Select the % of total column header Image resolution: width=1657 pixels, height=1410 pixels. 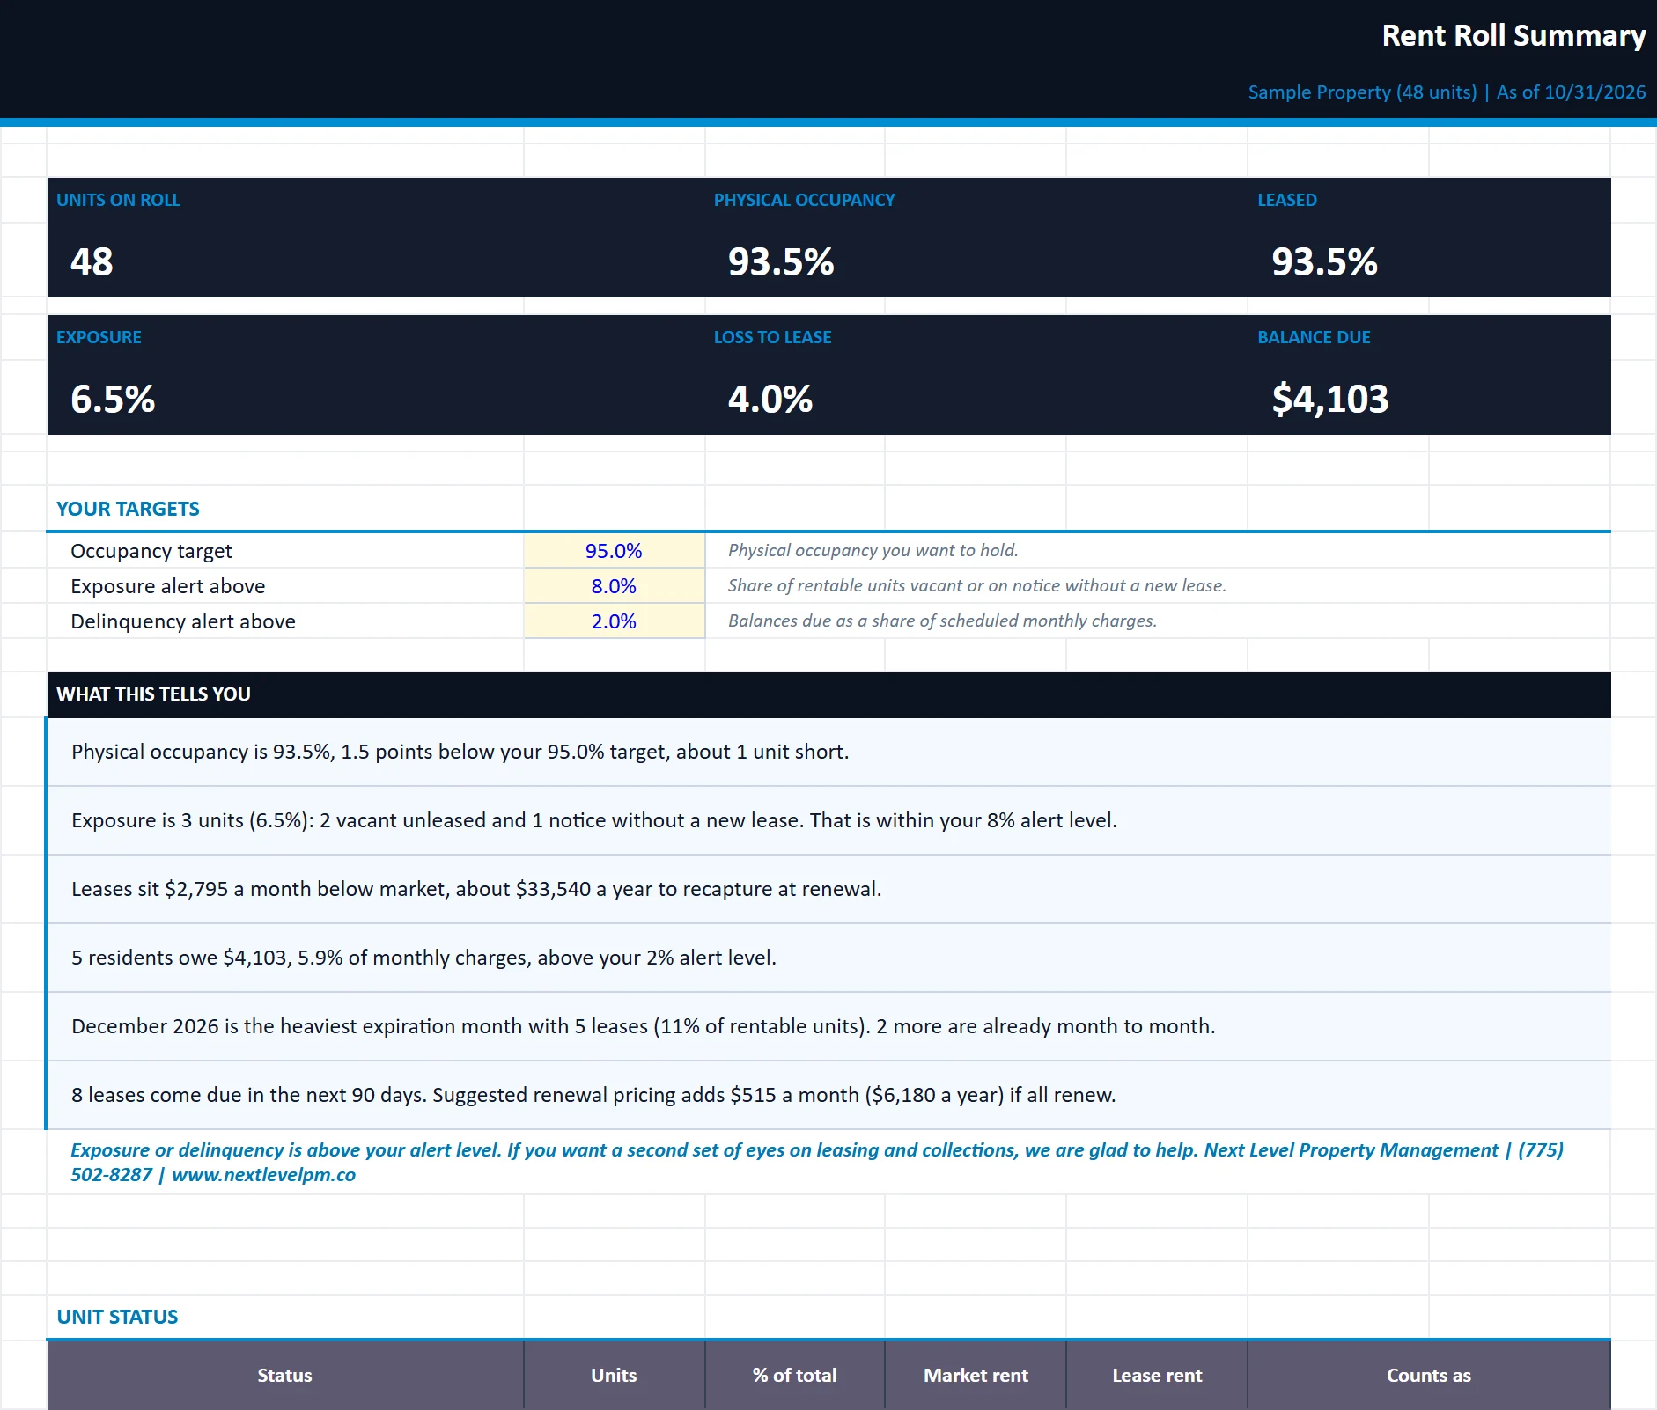794,1375
